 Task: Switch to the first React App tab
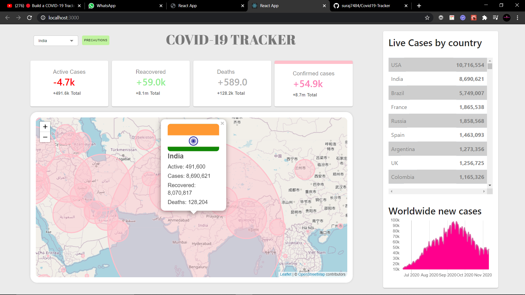[207, 6]
